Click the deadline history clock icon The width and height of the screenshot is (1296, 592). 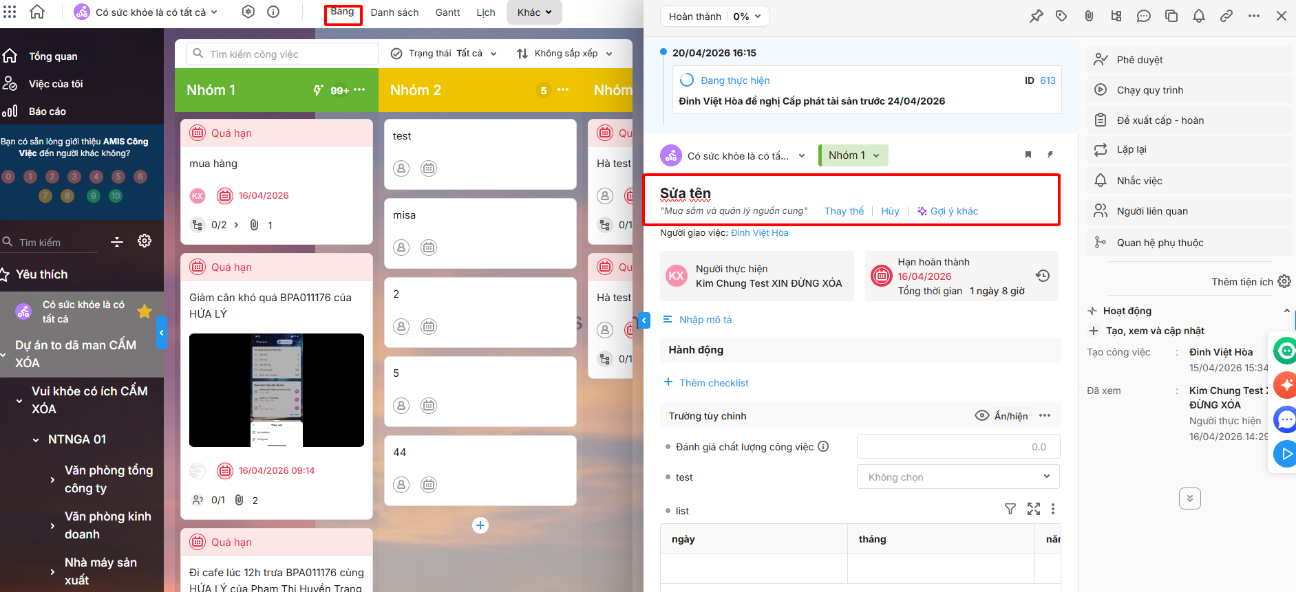[x=1043, y=276]
